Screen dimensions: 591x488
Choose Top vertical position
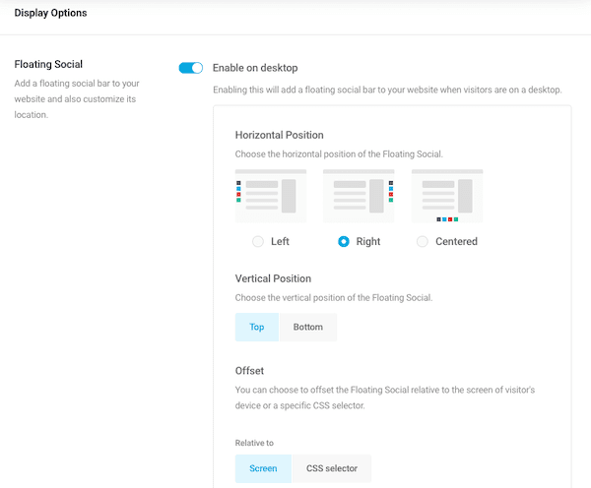pyautogui.click(x=257, y=327)
